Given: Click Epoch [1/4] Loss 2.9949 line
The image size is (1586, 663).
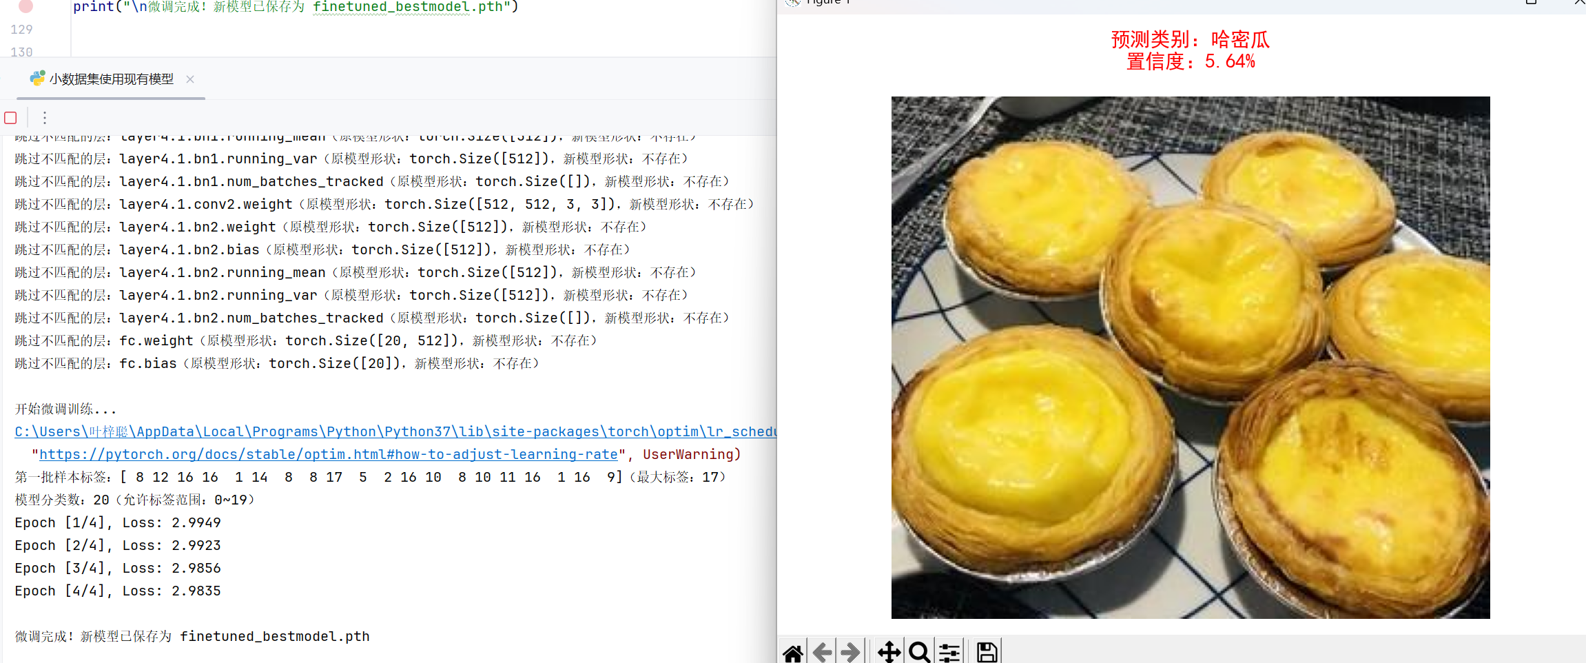Looking at the screenshot, I should coord(118,522).
